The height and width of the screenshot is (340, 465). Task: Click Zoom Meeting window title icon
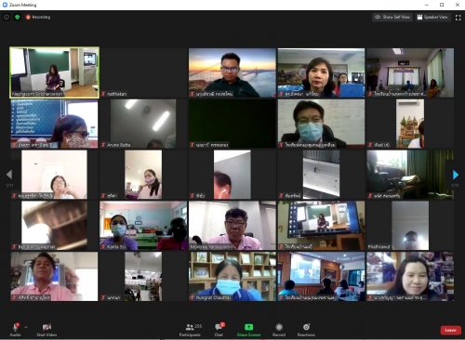5,5
